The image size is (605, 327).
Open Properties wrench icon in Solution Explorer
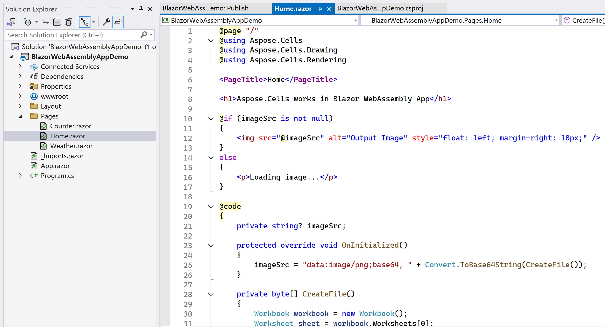point(106,22)
